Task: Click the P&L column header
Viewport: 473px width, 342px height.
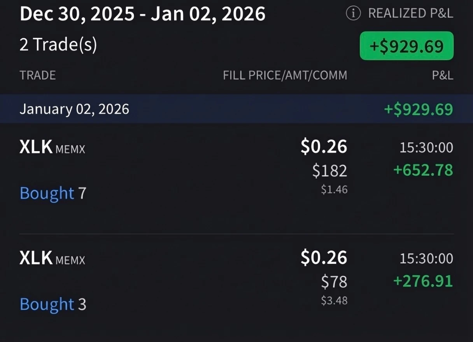Action: (442, 75)
